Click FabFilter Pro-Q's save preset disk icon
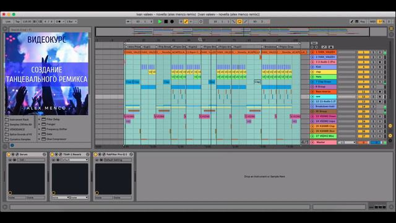 pyautogui.click(x=101, y=160)
